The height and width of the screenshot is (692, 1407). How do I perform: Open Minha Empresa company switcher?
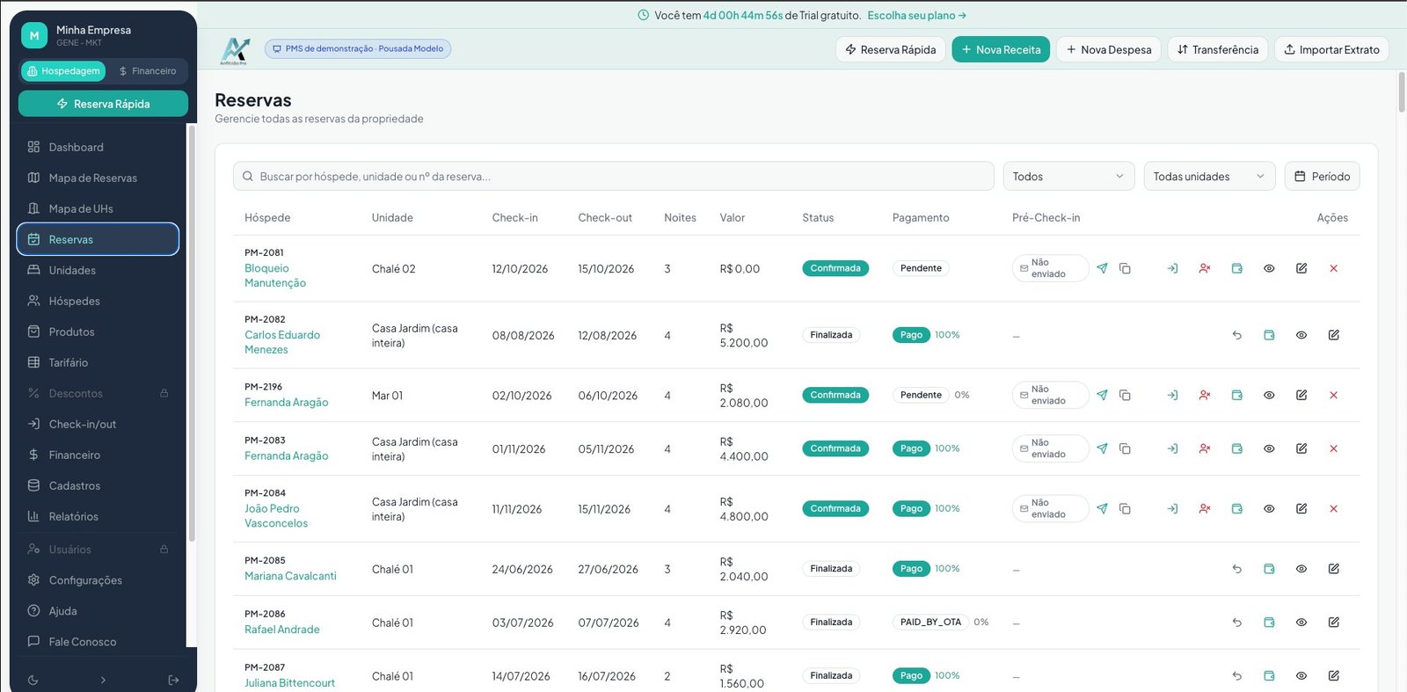[x=93, y=35]
